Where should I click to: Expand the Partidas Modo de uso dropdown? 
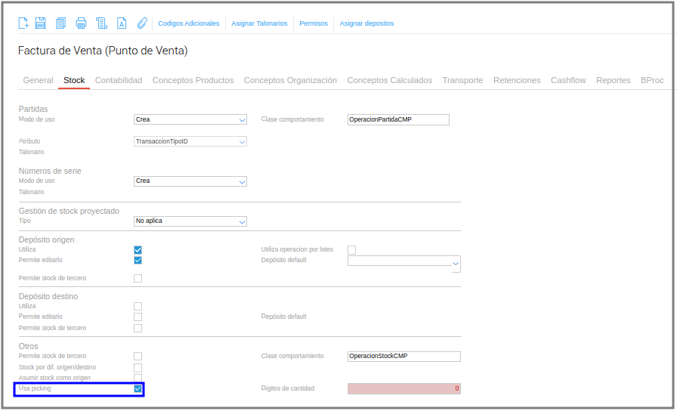190,119
